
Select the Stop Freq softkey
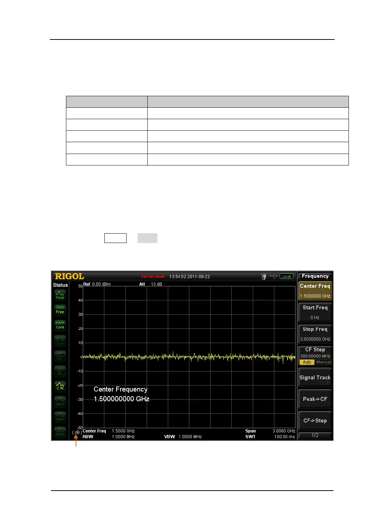[x=315, y=334]
